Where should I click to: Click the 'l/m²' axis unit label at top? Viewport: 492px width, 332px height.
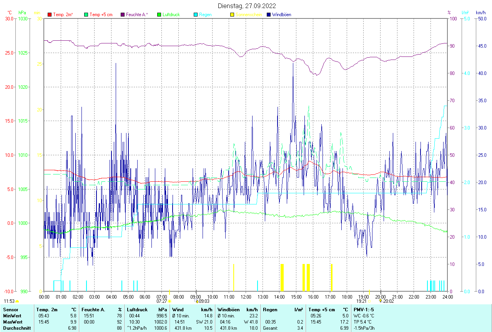[x=465, y=13]
